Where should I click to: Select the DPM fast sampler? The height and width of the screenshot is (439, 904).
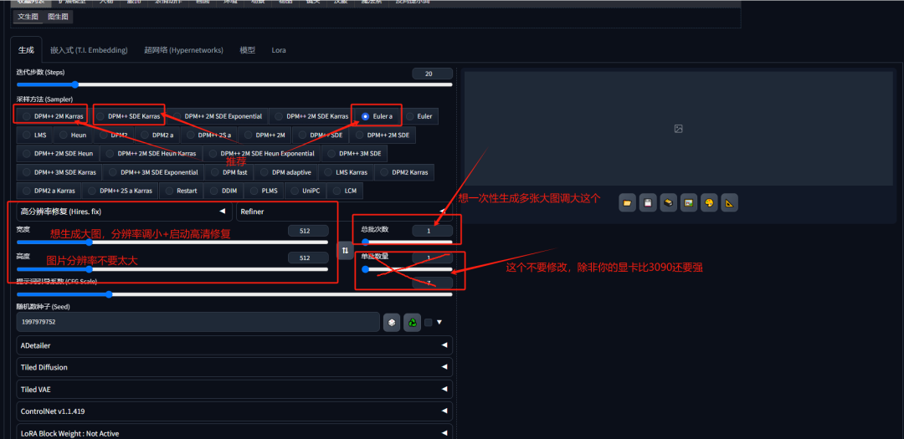click(x=229, y=172)
